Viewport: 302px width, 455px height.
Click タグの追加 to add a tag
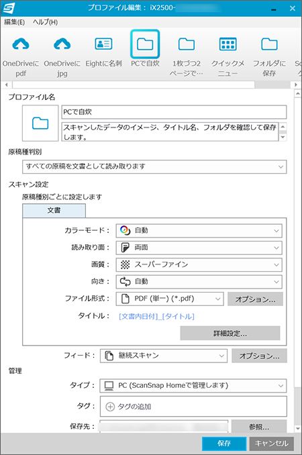pos(128,407)
